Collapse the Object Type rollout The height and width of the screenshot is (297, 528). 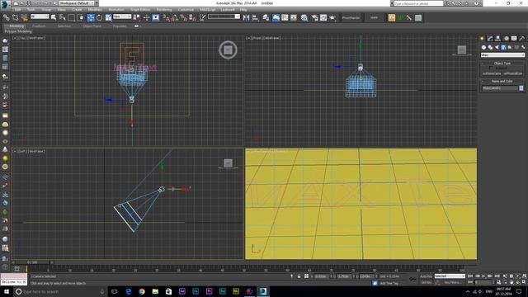tap(502, 64)
